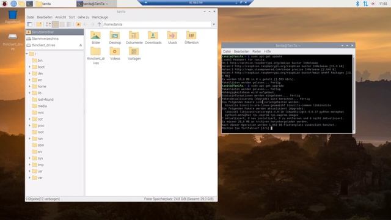The height and width of the screenshot is (220, 391).
Task: Open the Videos folder
Action: click(115, 54)
